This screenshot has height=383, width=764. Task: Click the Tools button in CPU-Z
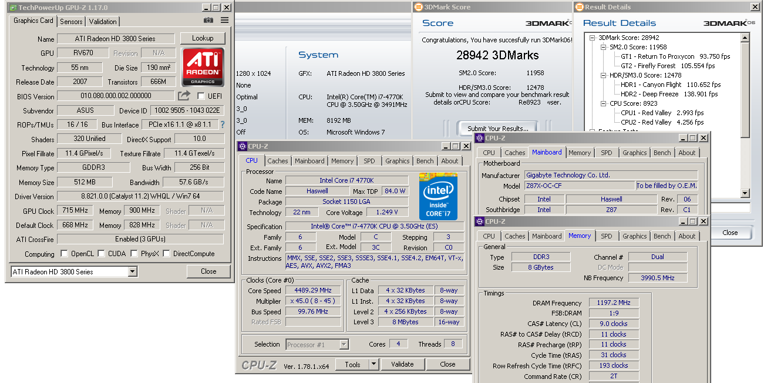click(x=352, y=364)
